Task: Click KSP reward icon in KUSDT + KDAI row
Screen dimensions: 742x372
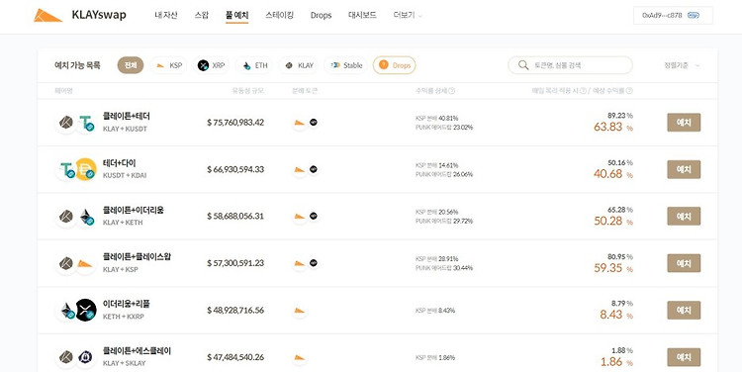Action: [x=299, y=169]
